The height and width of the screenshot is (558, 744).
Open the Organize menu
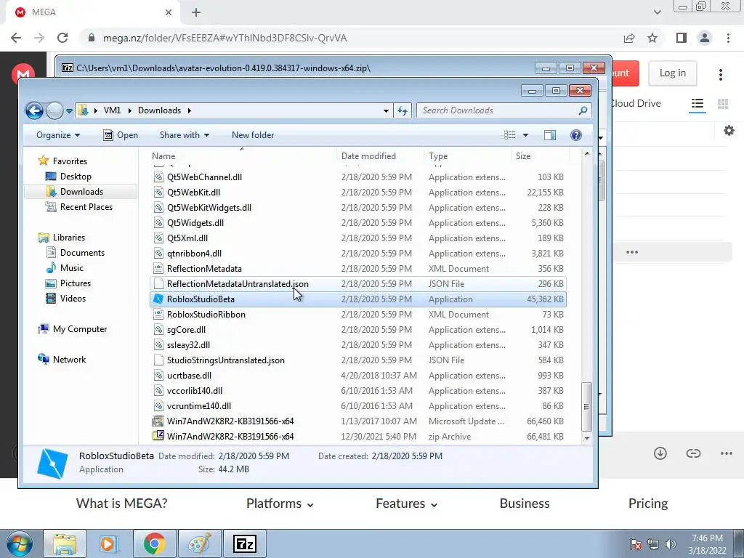point(58,135)
